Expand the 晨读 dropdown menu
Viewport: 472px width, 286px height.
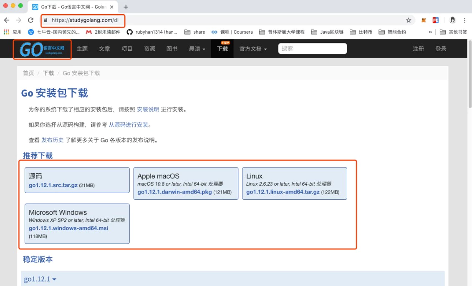point(197,49)
